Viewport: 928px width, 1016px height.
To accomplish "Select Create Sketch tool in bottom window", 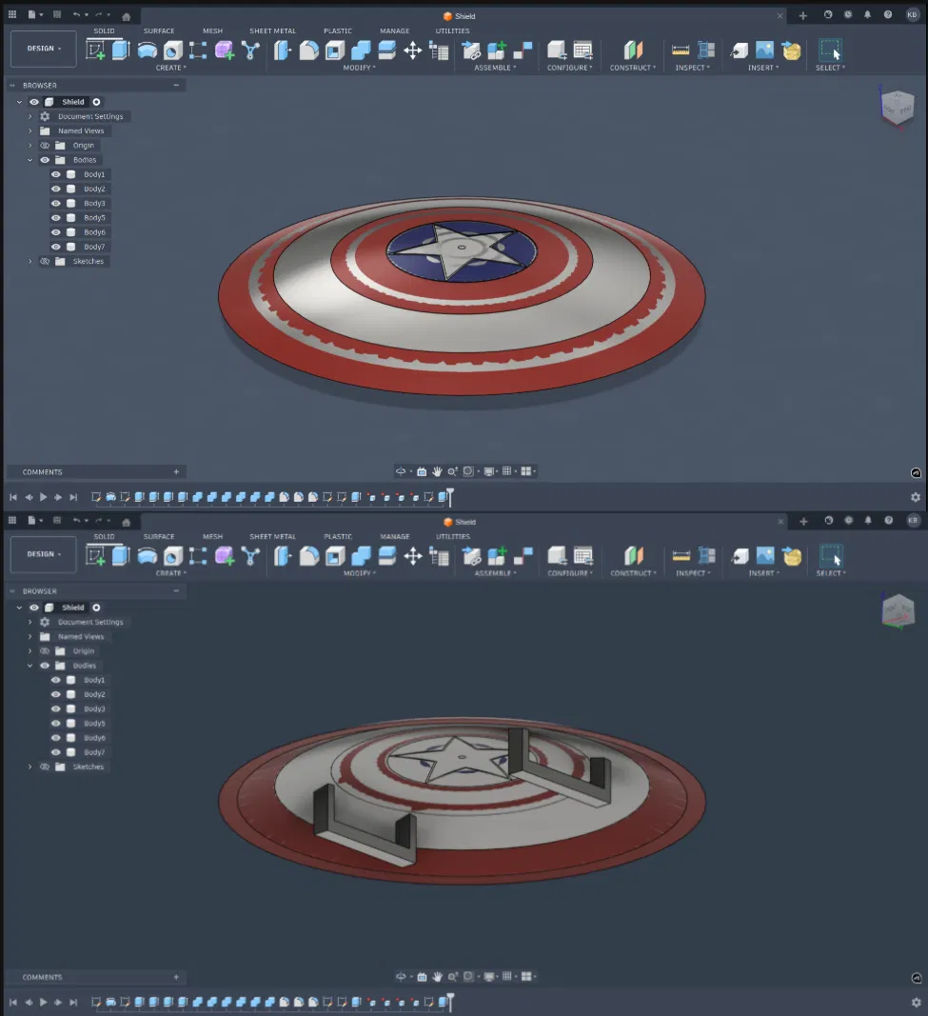I will point(96,556).
